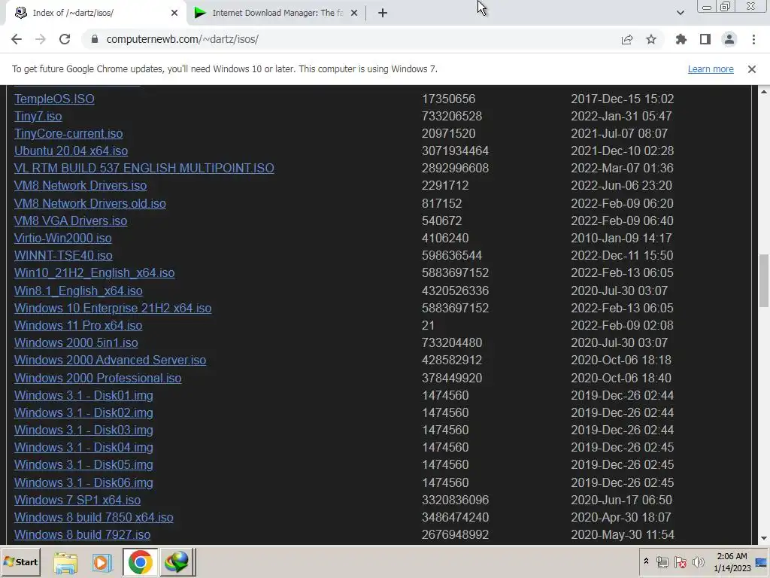This screenshot has width=770, height=578.
Task: Click VM8 Network Drivers.old.iso link
Action: coord(90,203)
